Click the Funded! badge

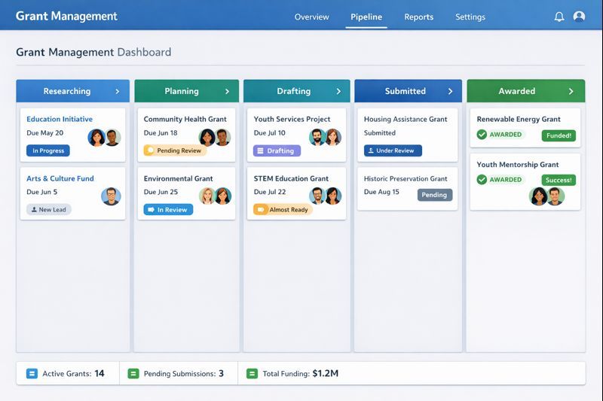(x=559, y=135)
